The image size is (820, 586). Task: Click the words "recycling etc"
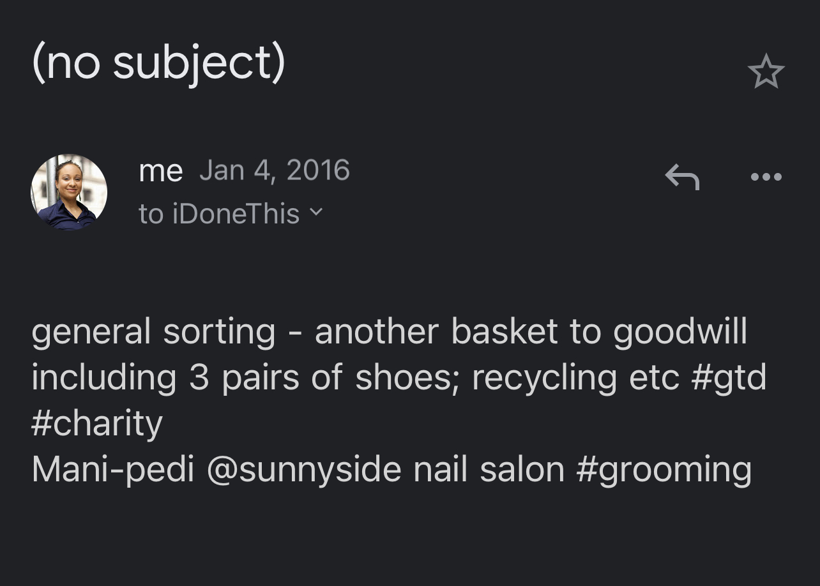575,378
